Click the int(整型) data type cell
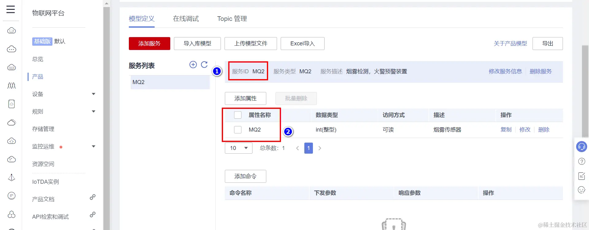The image size is (589, 230). [x=326, y=130]
